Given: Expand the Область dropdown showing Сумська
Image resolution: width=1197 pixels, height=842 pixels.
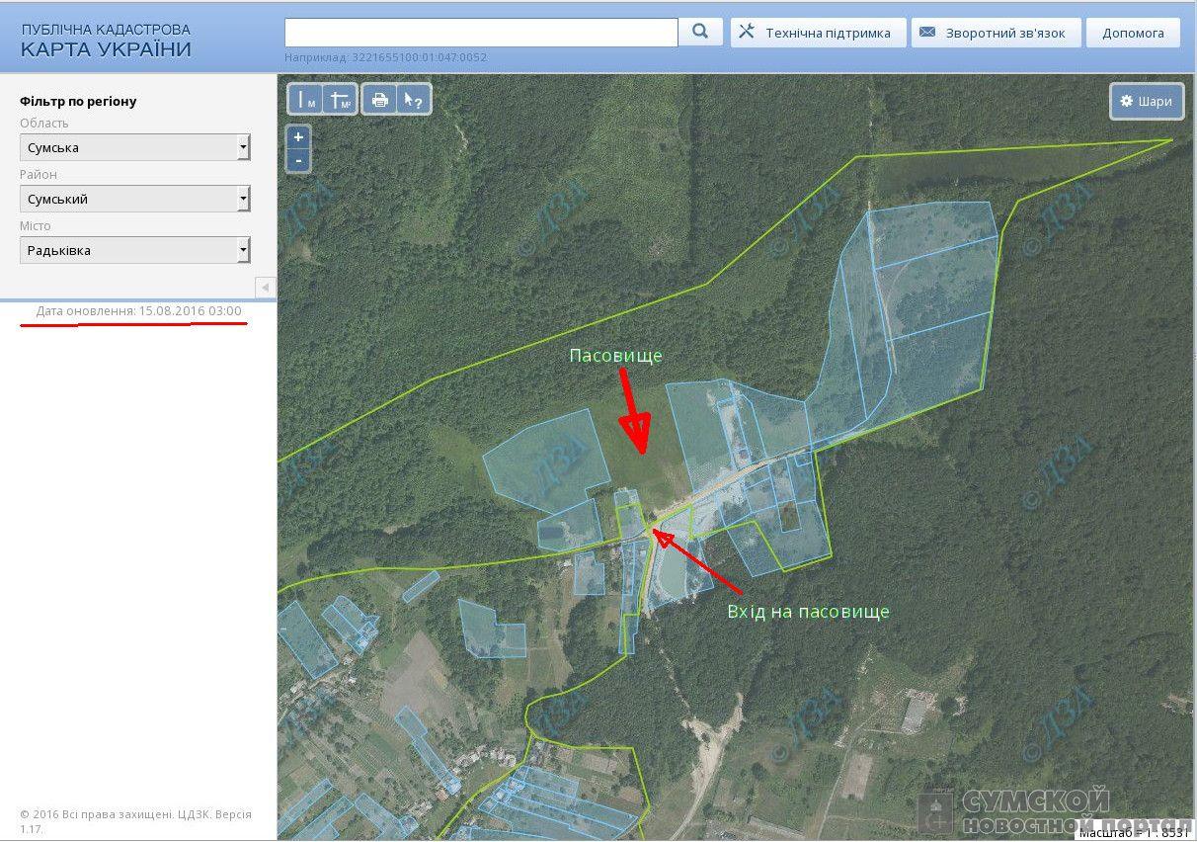Looking at the screenshot, I should pos(135,147).
